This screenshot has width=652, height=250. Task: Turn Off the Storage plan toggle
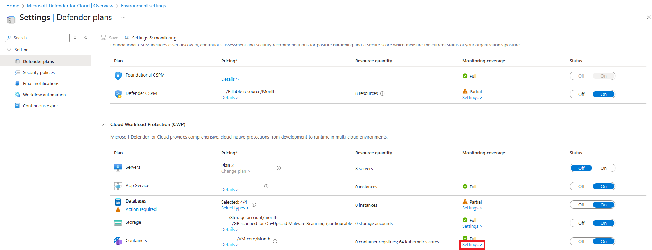pos(581,223)
